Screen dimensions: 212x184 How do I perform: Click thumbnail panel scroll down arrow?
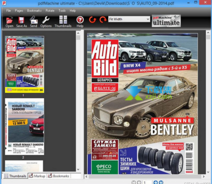[78, 169]
